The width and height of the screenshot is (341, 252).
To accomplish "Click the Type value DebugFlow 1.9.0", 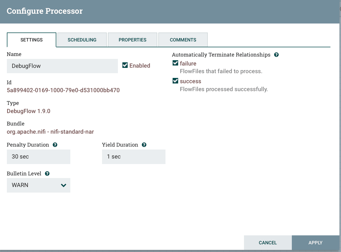I will click(29, 111).
